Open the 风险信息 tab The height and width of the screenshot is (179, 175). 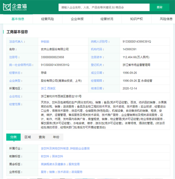pyautogui.click(x=166, y=19)
